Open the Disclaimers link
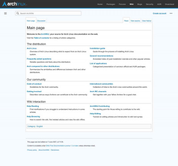 pos(55,150)
